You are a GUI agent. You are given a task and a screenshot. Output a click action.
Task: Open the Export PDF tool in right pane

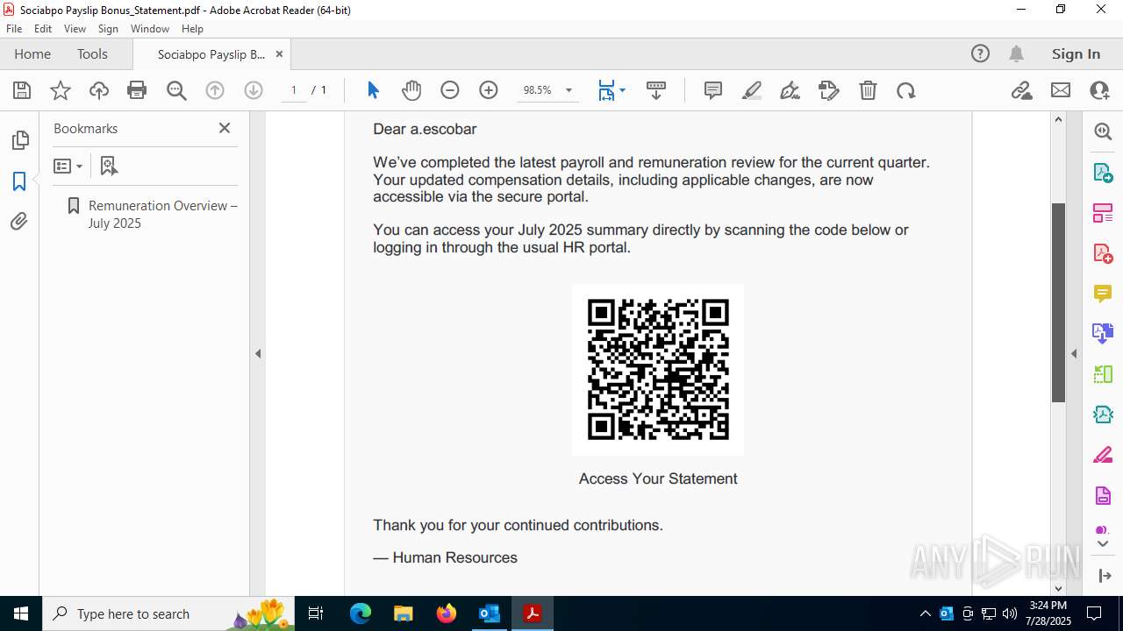1103,172
